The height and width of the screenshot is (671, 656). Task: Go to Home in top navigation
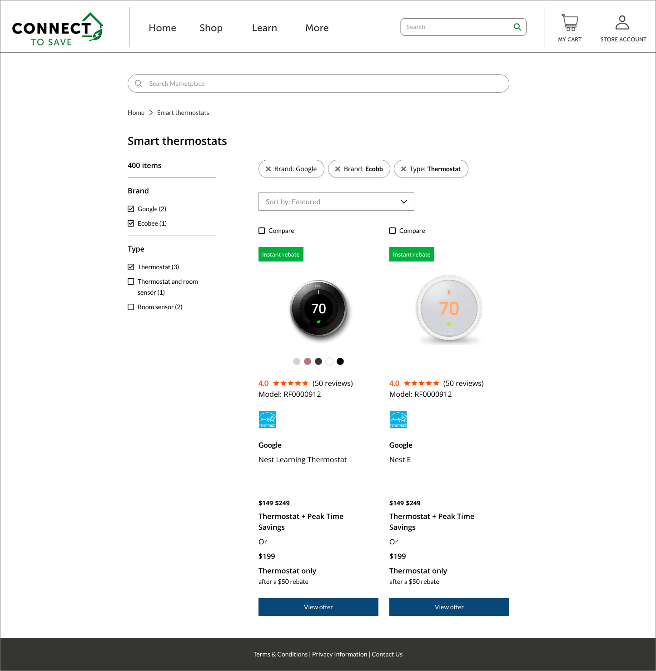[162, 28]
